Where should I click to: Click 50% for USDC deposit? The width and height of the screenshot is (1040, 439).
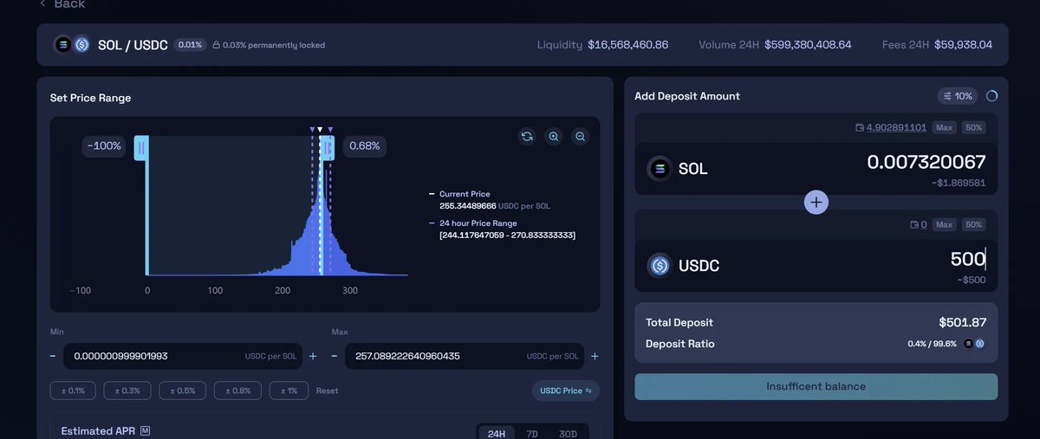pyautogui.click(x=973, y=224)
